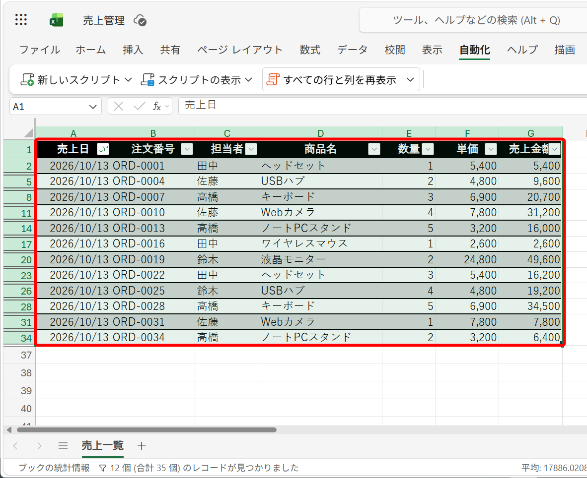587x478 pixels.
Task: Expand the script gallery dropdown chevron
Action: click(410, 80)
